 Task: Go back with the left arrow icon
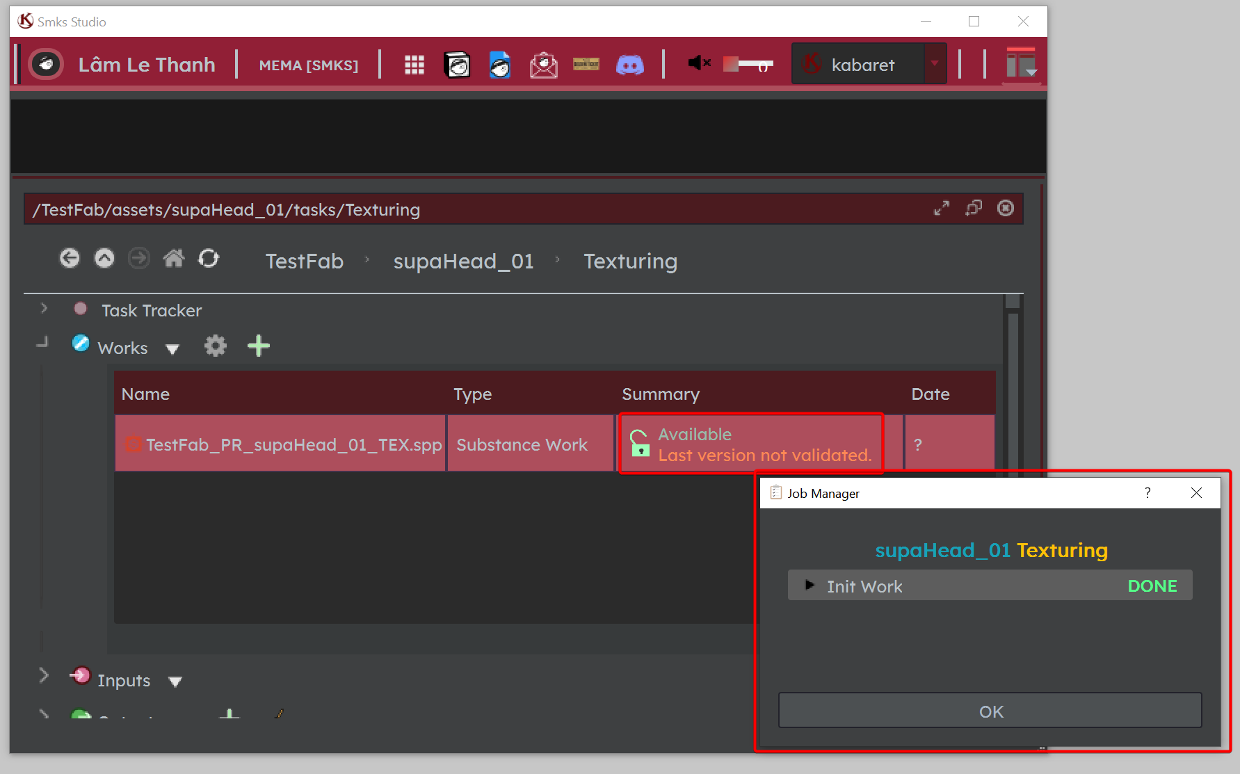[70, 259]
